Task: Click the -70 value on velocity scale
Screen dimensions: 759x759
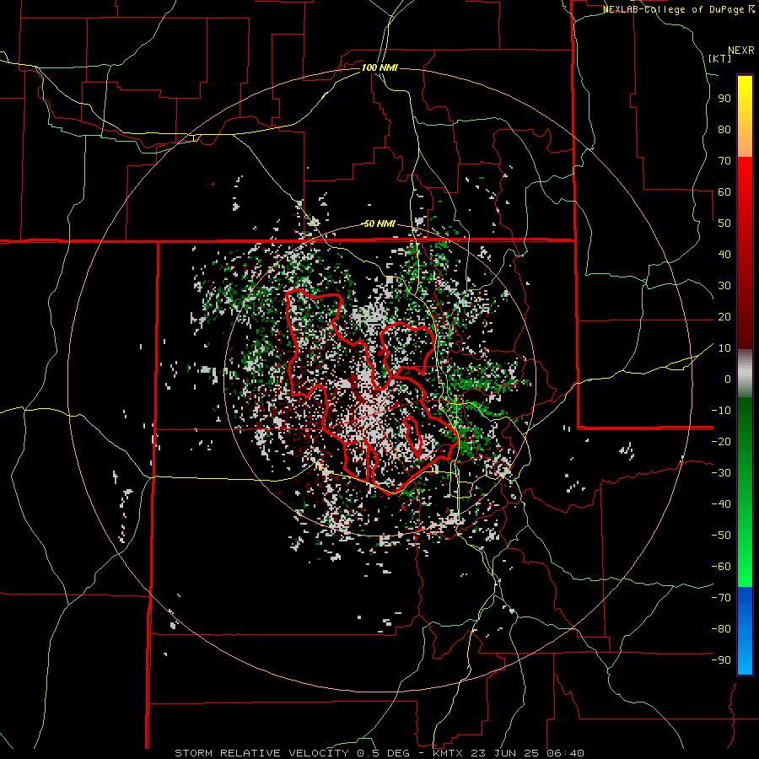Action: coord(721,598)
